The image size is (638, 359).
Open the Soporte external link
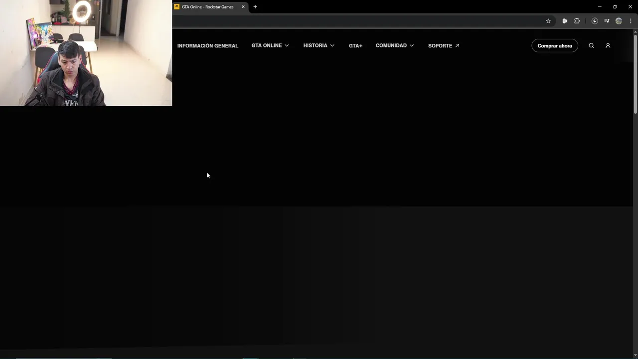[444, 45]
